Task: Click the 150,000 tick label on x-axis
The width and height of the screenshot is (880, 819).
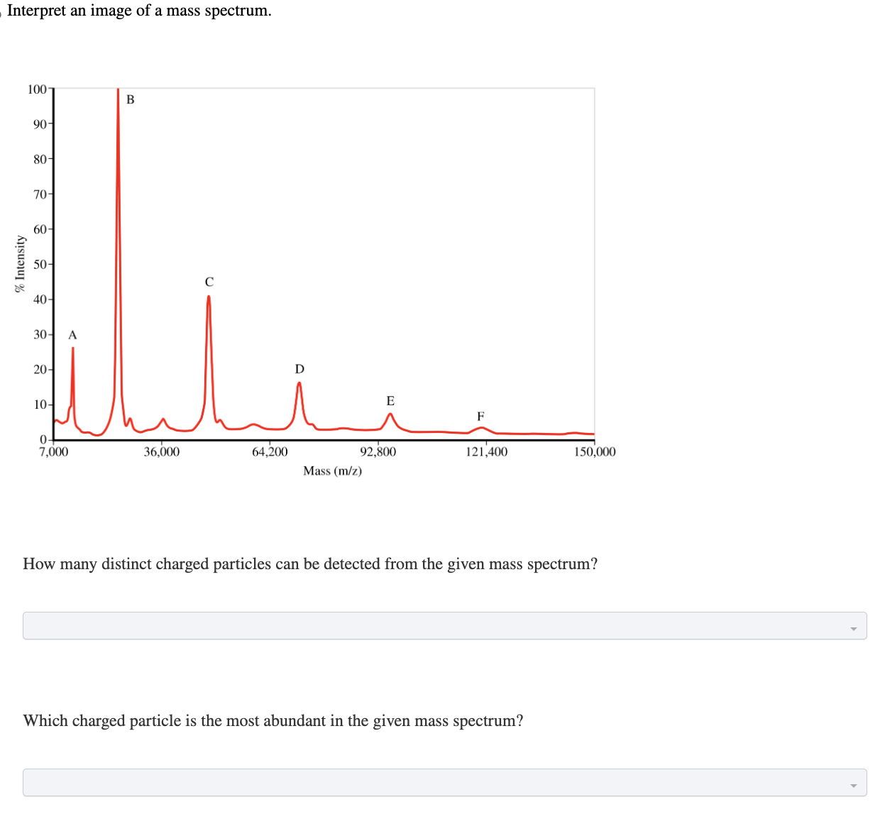Action: click(595, 451)
